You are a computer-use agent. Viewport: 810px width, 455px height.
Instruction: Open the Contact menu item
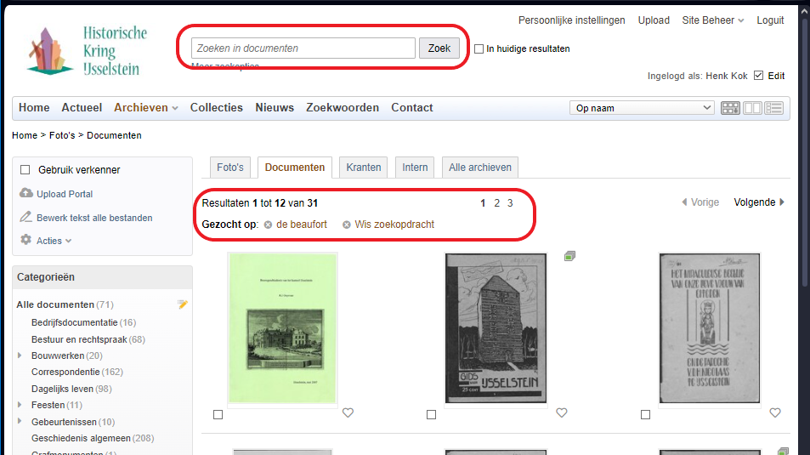411,107
